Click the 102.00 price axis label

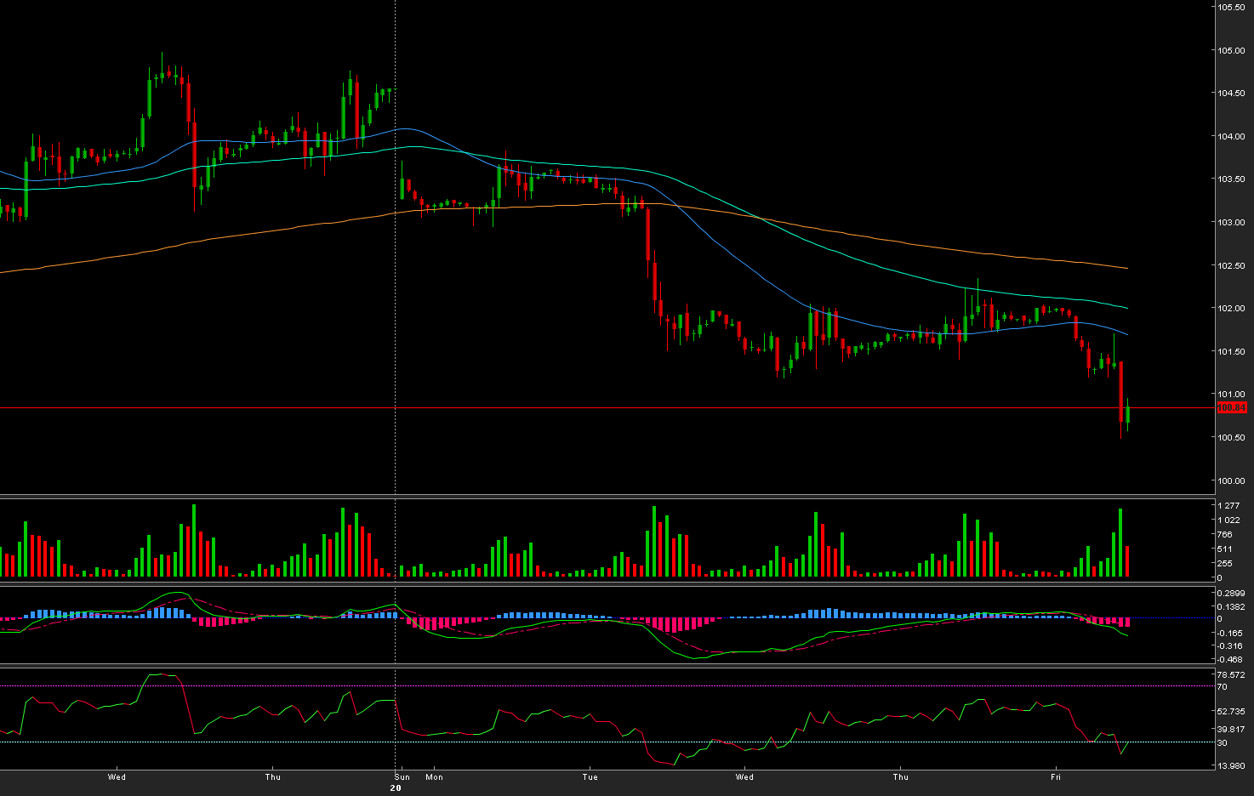[1231, 309]
